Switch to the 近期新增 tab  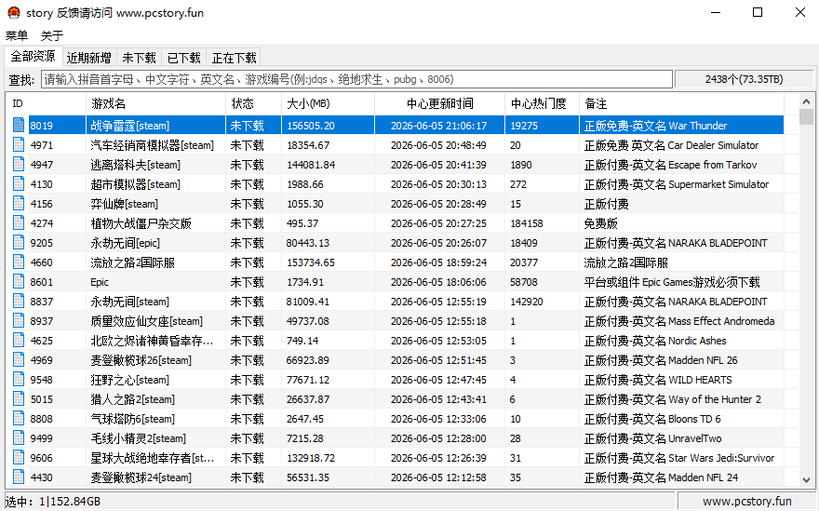tap(88, 58)
